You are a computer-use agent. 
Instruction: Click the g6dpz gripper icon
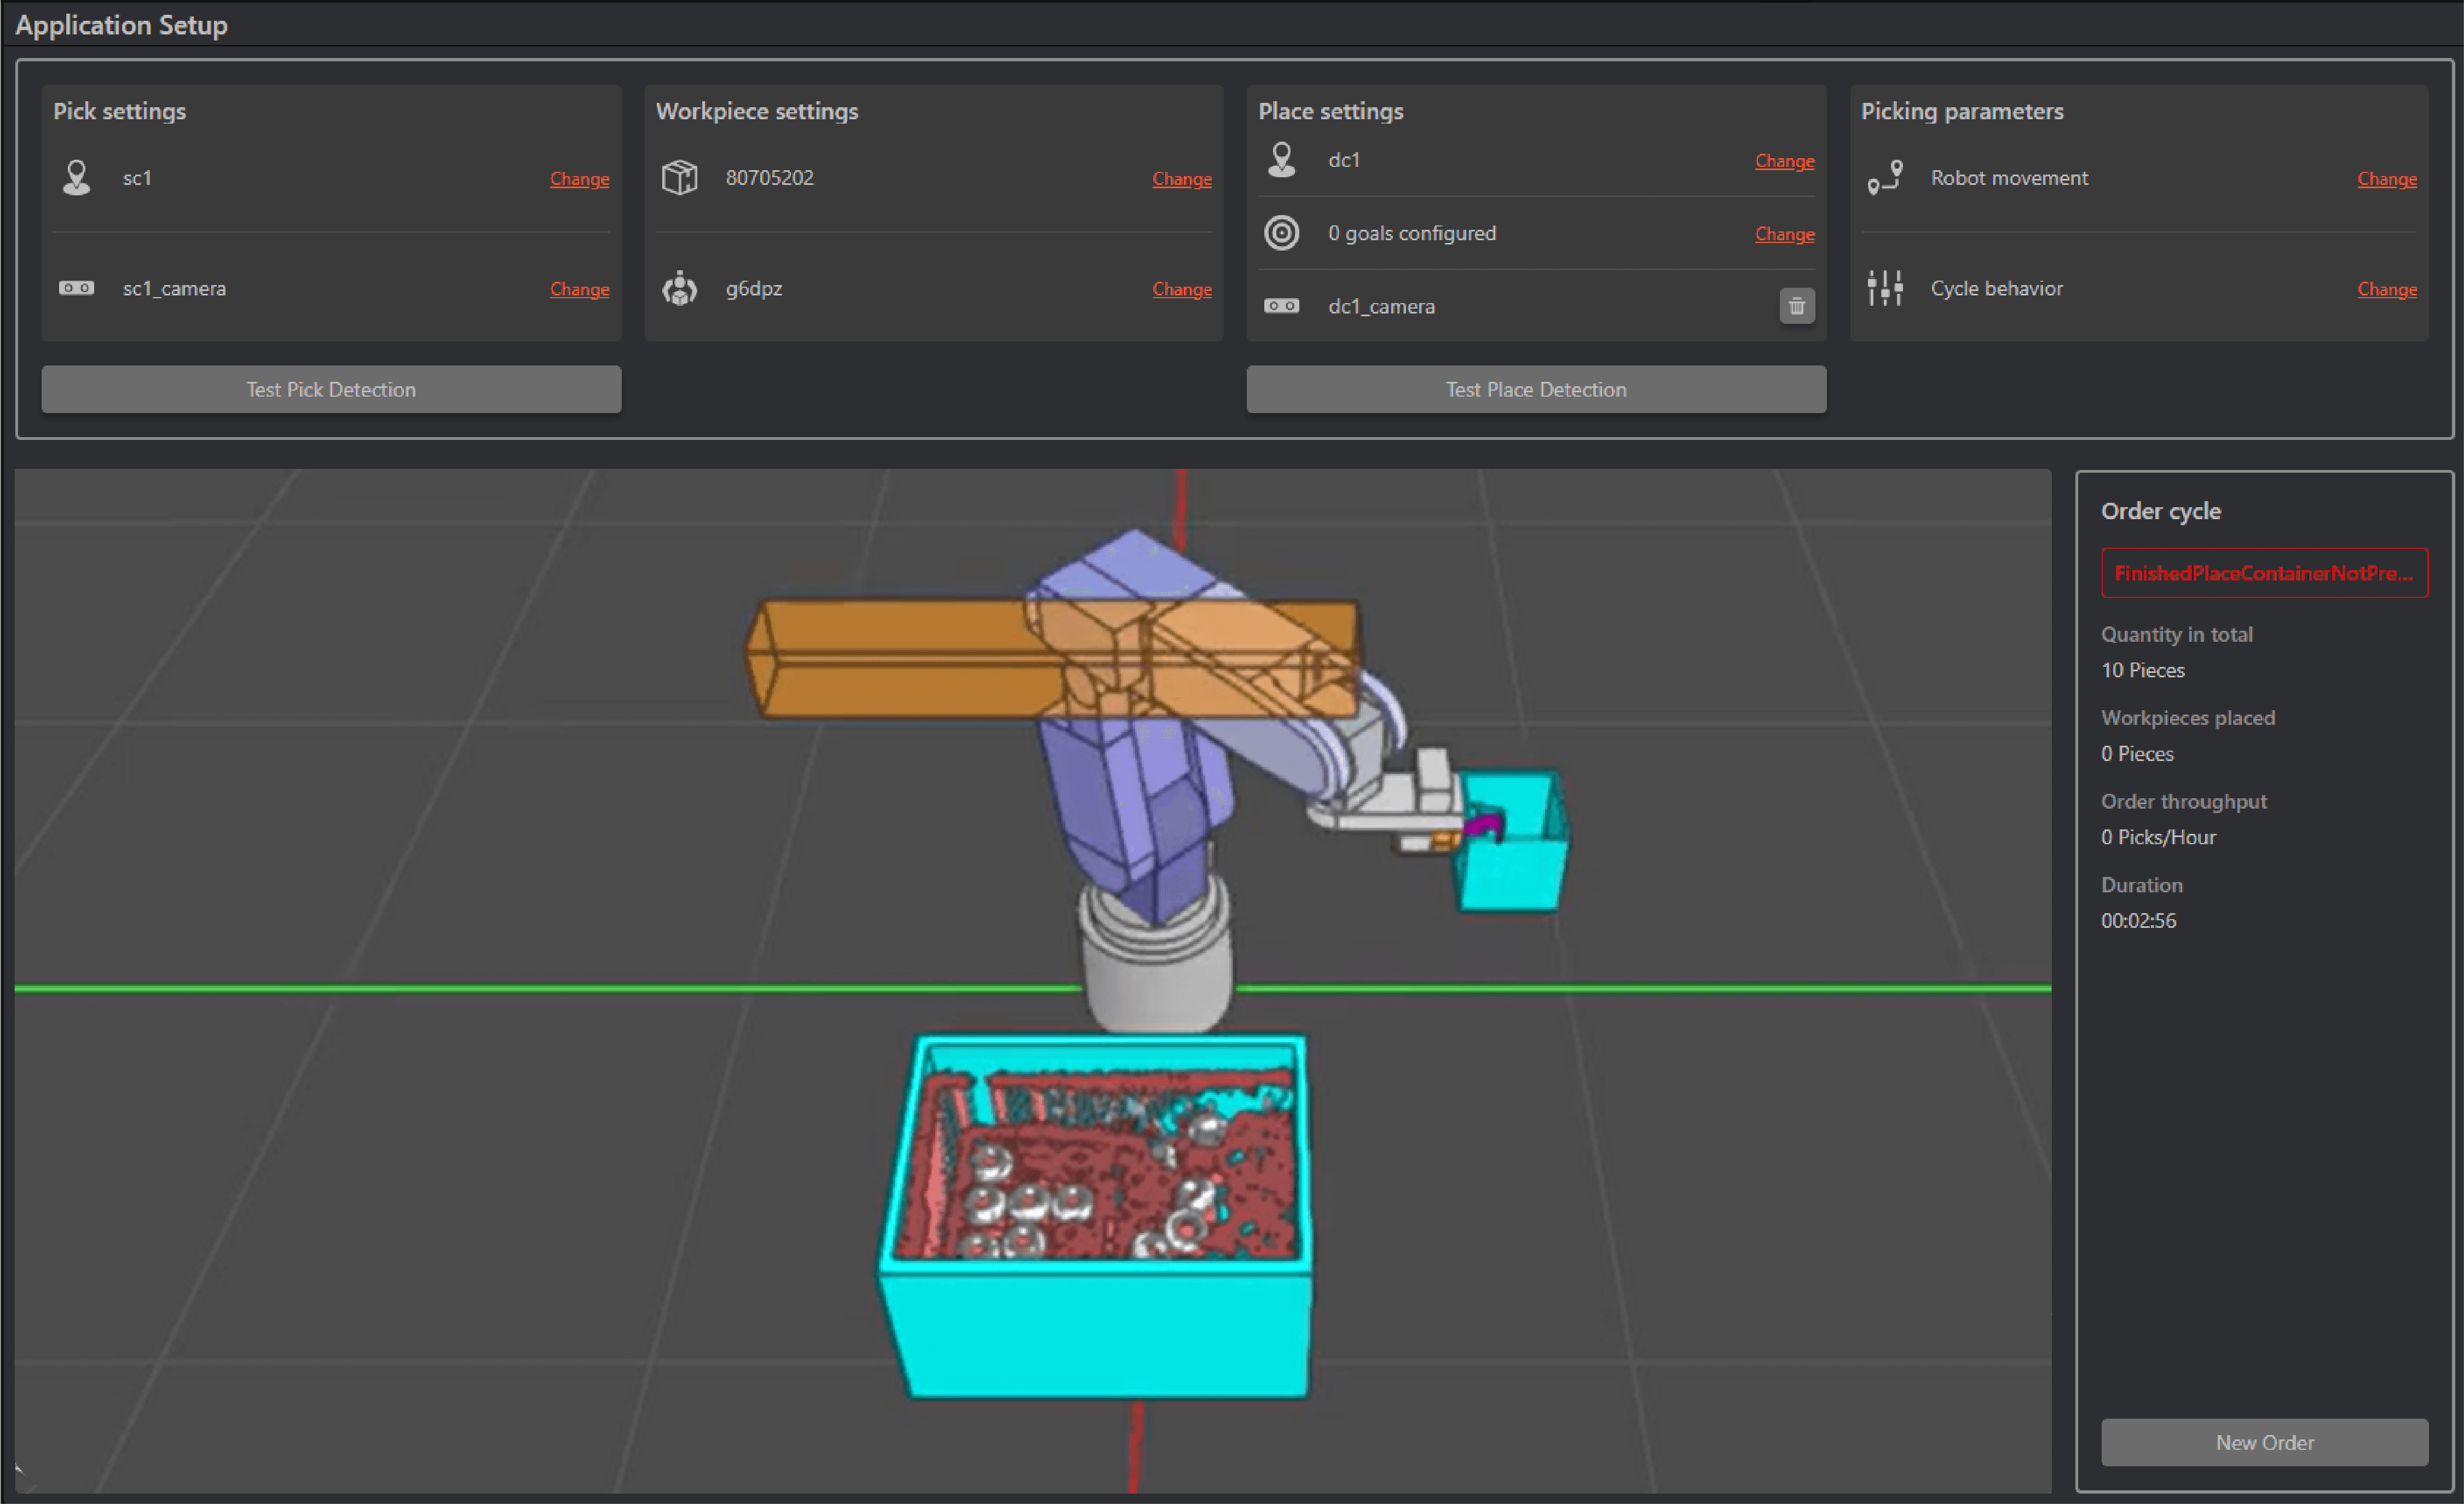pyautogui.click(x=679, y=289)
